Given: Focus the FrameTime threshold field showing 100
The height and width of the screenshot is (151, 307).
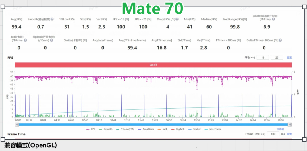Looking at the screenshot, I should [x=273, y=134].
